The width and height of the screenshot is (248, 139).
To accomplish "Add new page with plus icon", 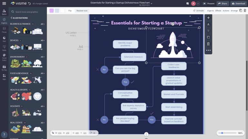I will tap(208, 18).
